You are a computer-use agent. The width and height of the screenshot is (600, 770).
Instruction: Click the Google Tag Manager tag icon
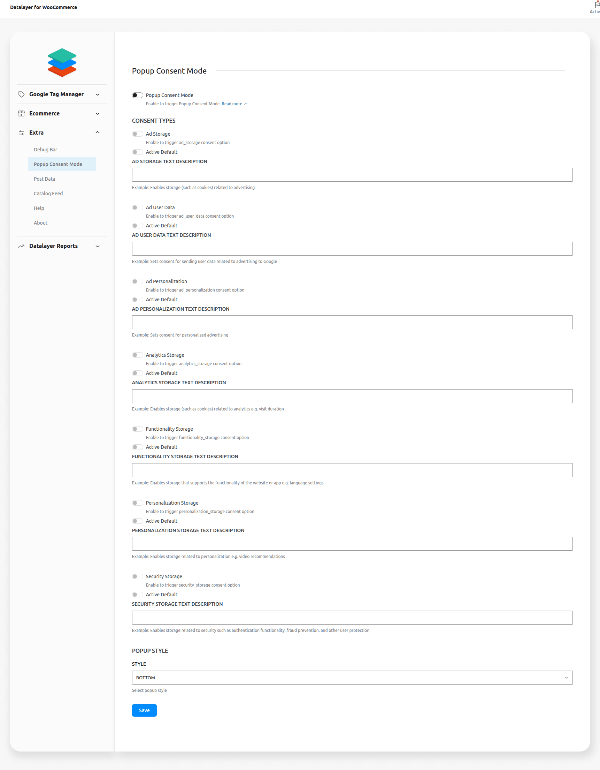(x=22, y=95)
